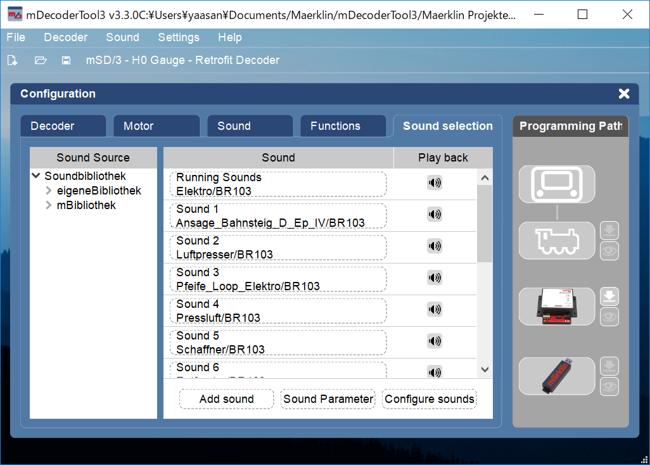This screenshot has height=465, width=650.
Task: Choose the decoder programmer box icon
Action: tap(556, 307)
